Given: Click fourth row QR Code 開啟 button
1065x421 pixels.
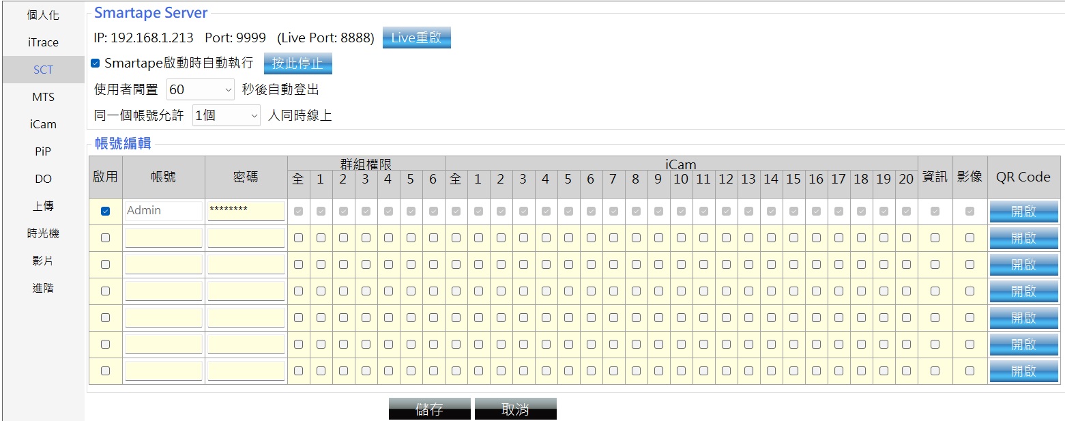Looking at the screenshot, I should (x=1023, y=291).
